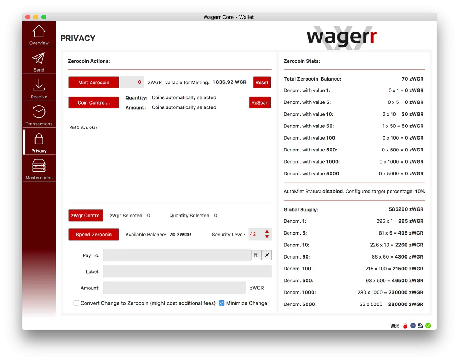Open the Receive page
The height and width of the screenshot is (362, 459).
tap(39, 88)
